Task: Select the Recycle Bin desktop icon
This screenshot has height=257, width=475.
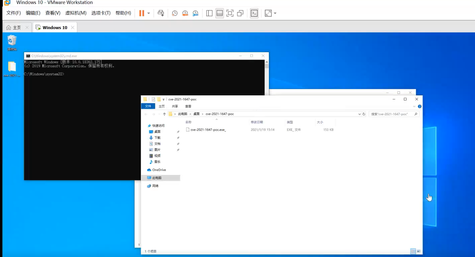Action: [12, 43]
